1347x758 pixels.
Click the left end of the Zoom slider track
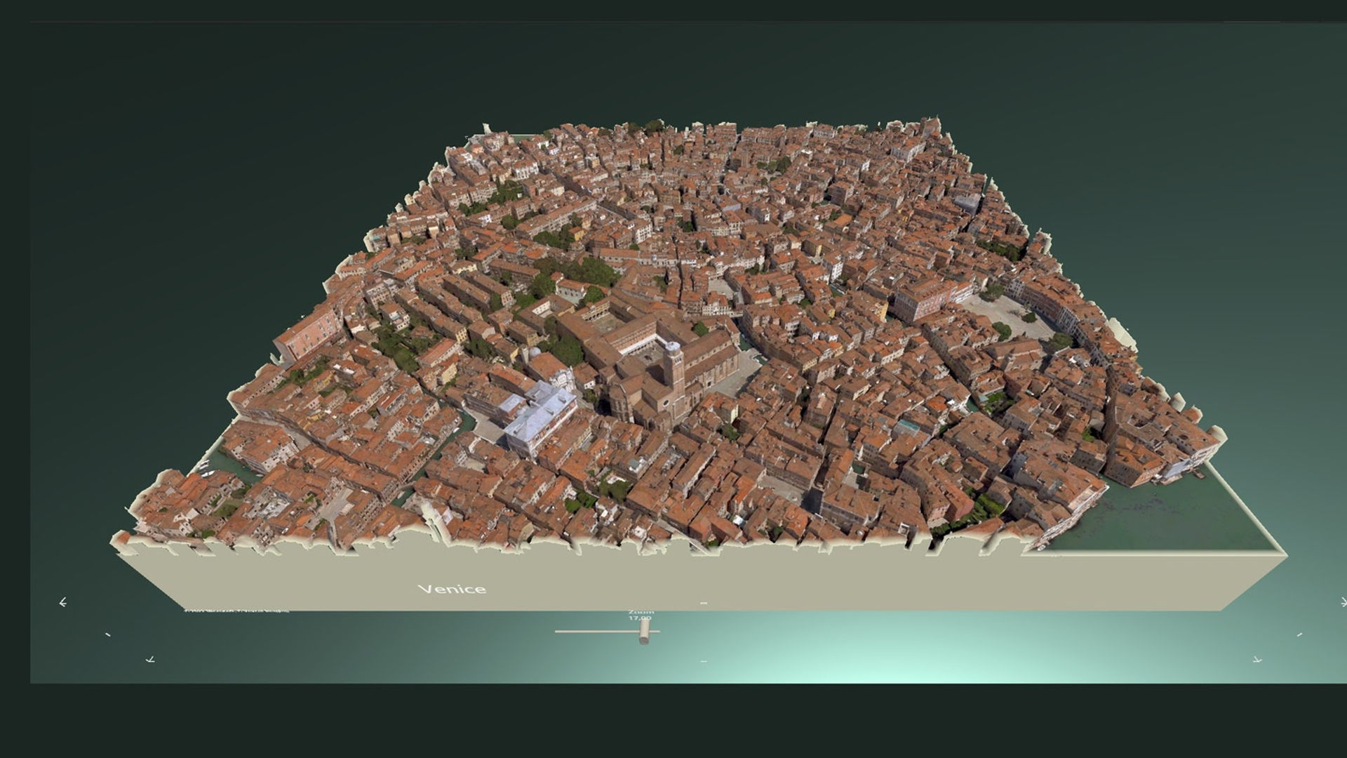click(x=558, y=632)
